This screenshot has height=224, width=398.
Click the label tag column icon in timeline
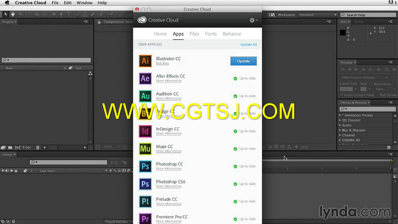click(25, 171)
